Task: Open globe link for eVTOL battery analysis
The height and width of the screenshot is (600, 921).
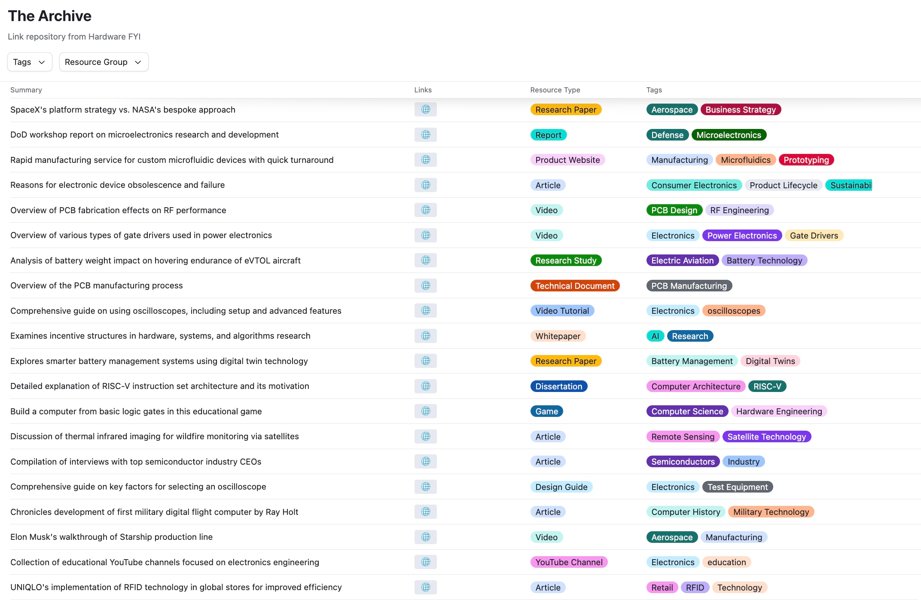Action: click(x=425, y=260)
